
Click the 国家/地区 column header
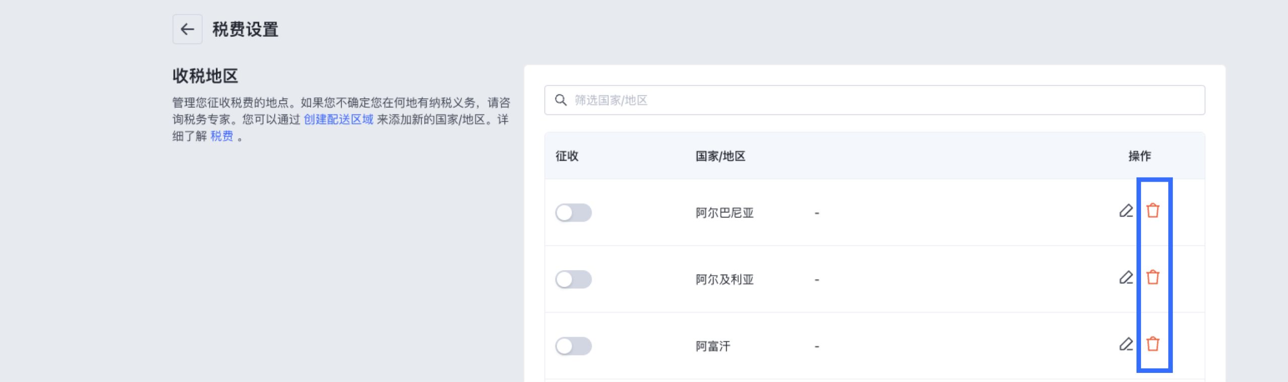(720, 157)
